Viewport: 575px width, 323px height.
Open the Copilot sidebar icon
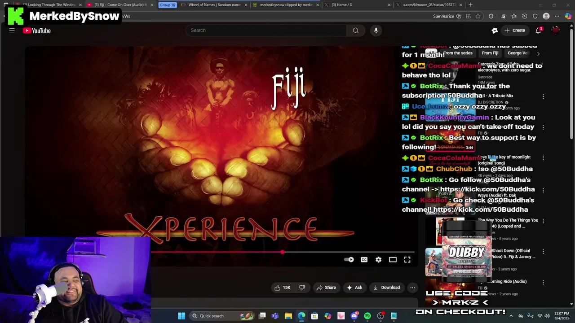[x=568, y=16]
